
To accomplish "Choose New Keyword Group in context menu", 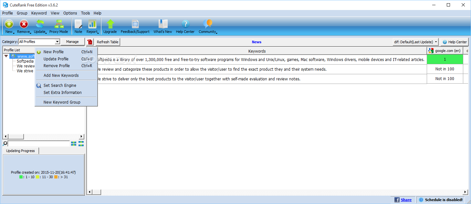I will pos(66,102).
